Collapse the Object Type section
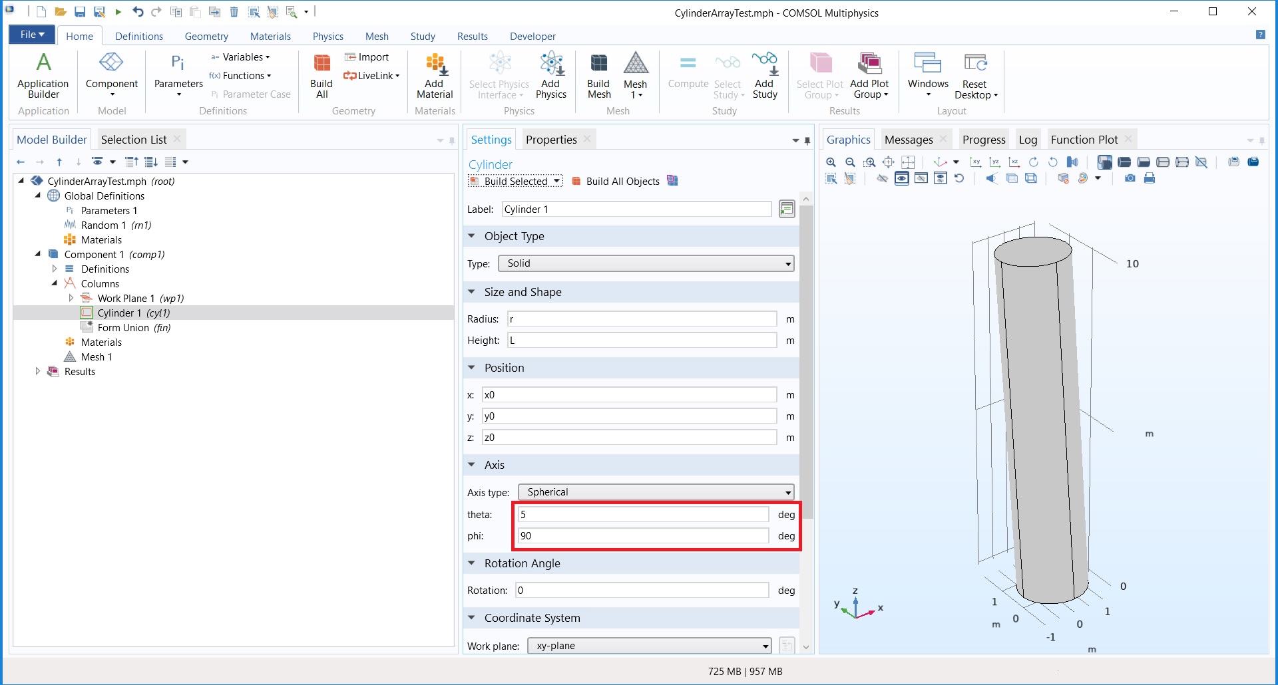The image size is (1278, 685). 472,236
